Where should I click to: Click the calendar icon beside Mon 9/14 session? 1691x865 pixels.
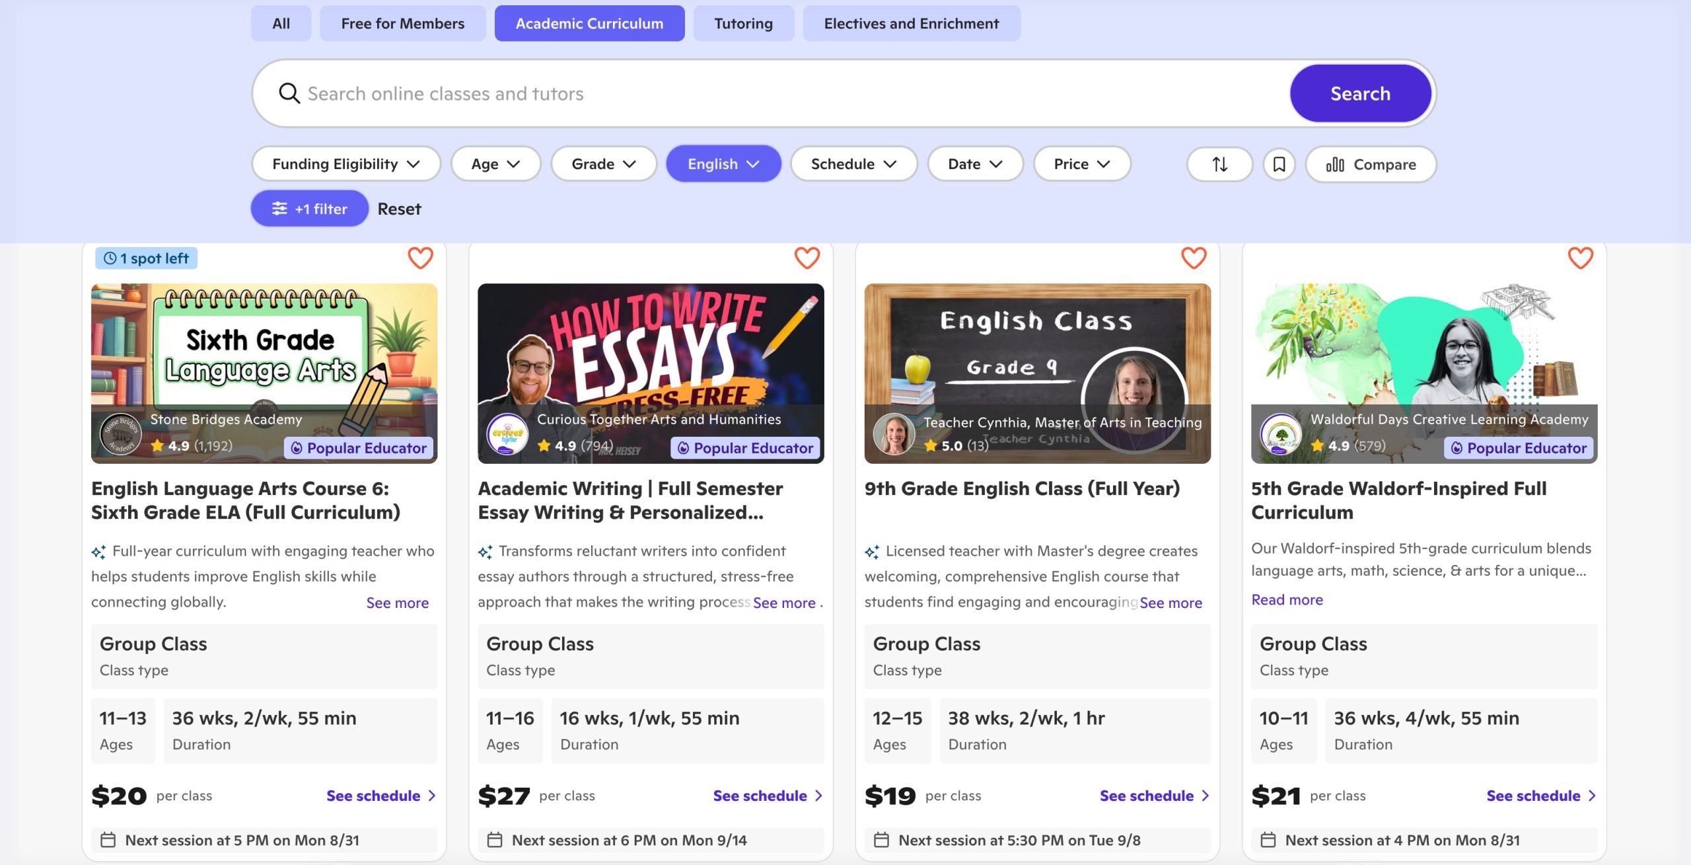495,840
